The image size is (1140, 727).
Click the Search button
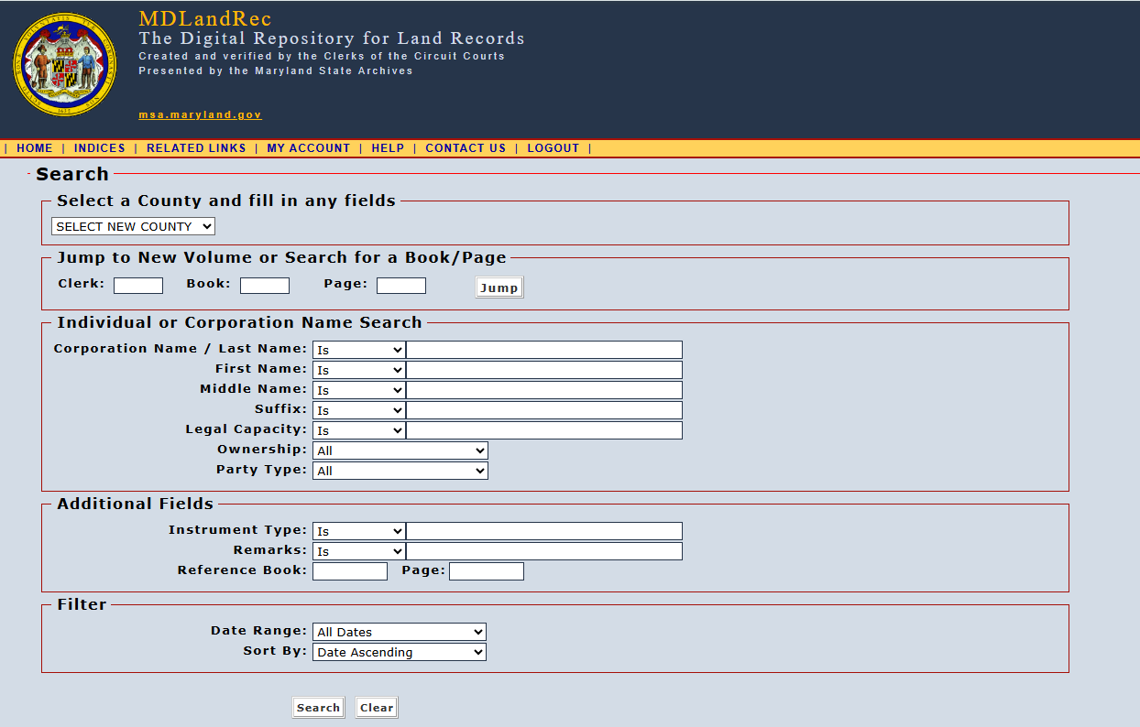pyautogui.click(x=318, y=708)
